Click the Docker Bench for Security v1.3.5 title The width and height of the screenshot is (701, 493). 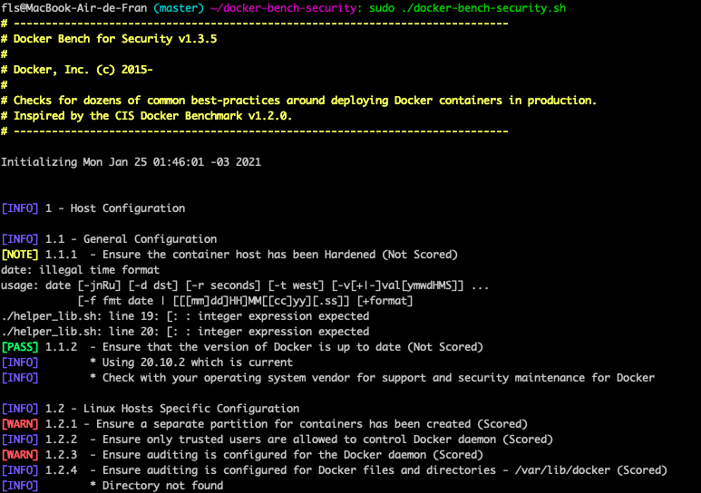pos(114,39)
